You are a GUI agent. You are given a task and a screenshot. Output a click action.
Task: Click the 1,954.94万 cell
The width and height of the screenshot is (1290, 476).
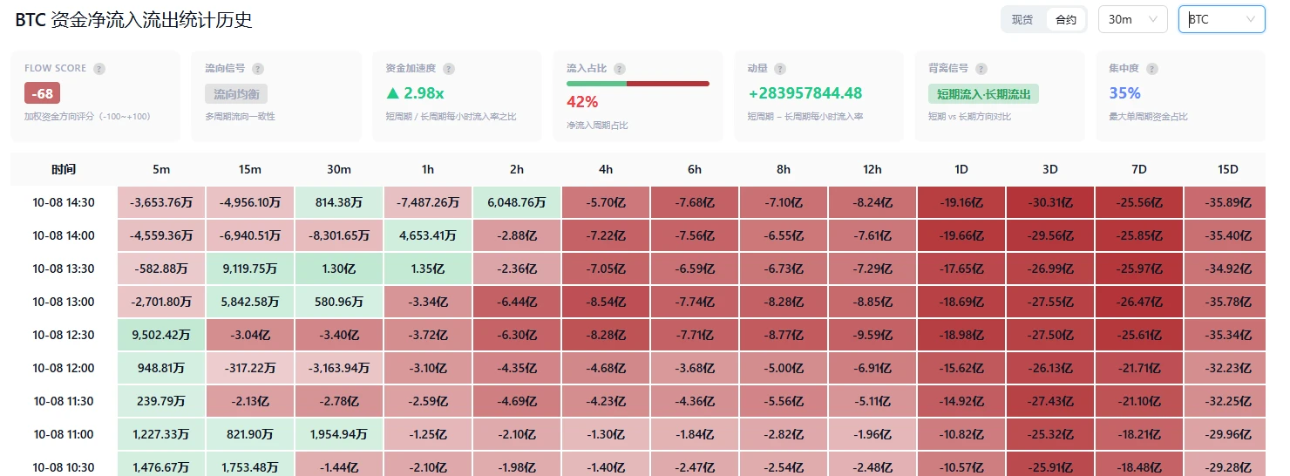coord(339,434)
